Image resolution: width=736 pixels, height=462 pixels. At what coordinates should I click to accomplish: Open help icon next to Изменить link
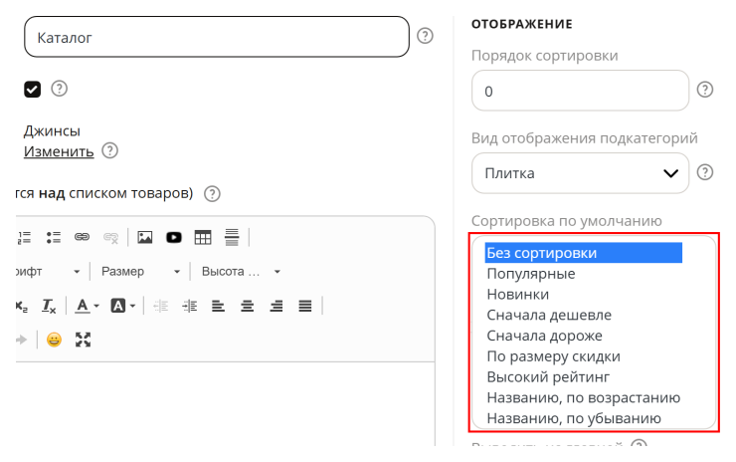(x=109, y=151)
